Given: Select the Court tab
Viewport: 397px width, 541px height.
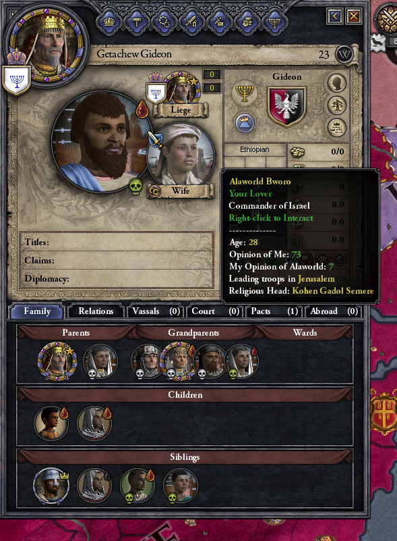Looking at the screenshot, I should coord(215,311).
